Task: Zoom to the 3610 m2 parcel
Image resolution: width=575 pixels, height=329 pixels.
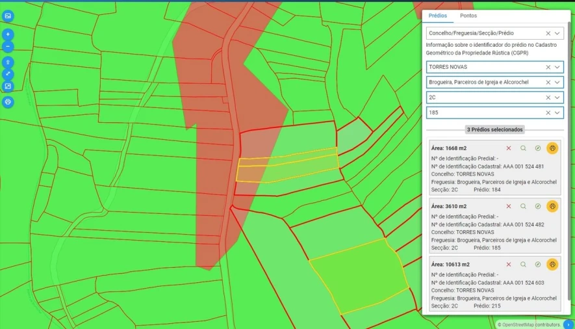Action: pos(523,206)
